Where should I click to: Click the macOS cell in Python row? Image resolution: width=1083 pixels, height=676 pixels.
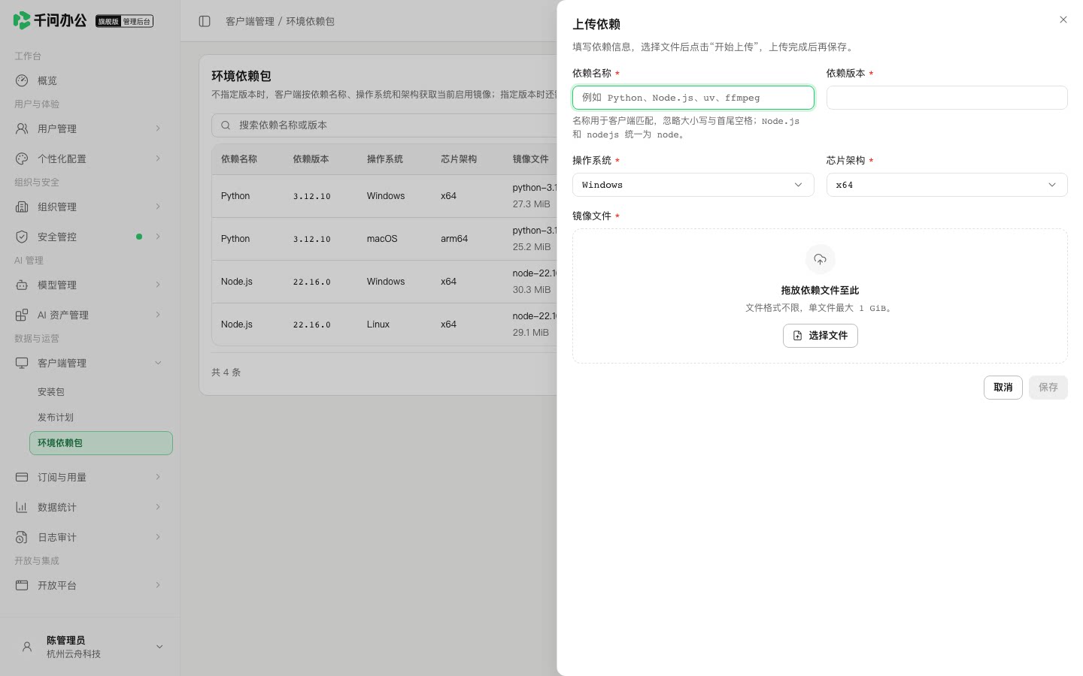pyautogui.click(x=382, y=239)
